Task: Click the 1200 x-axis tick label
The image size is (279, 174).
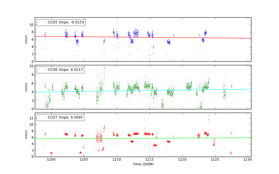Action: tap(51, 159)
